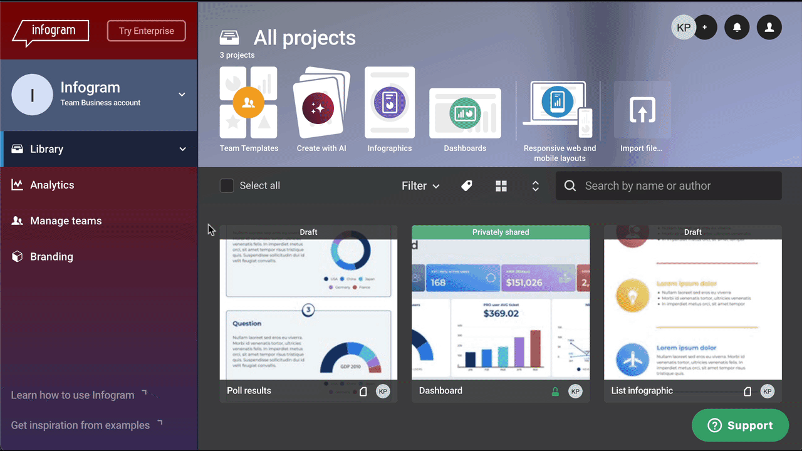Image resolution: width=802 pixels, height=451 pixels.
Task: Create a new Infographics project
Action: 390,110
